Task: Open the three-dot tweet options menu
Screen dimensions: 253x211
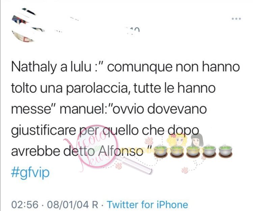Action: tap(236, 19)
